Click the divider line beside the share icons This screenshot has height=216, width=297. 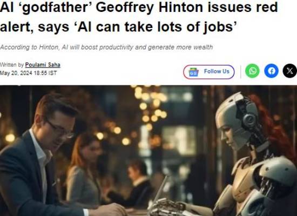(x=240, y=72)
